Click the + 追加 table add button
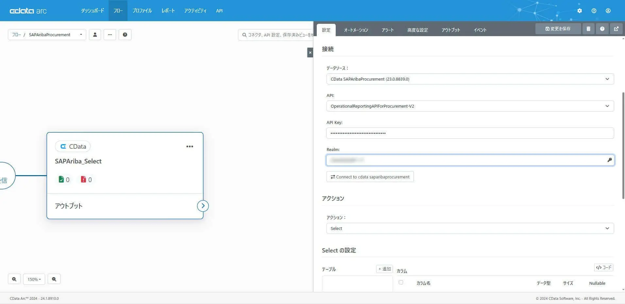 384,269
